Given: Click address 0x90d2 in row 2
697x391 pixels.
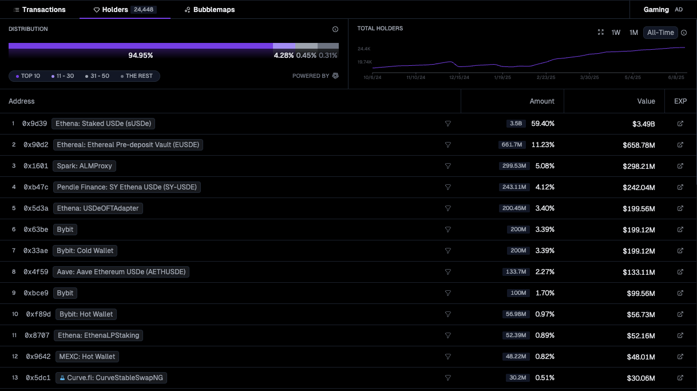Looking at the screenshot, I should [x=36, y=145].
